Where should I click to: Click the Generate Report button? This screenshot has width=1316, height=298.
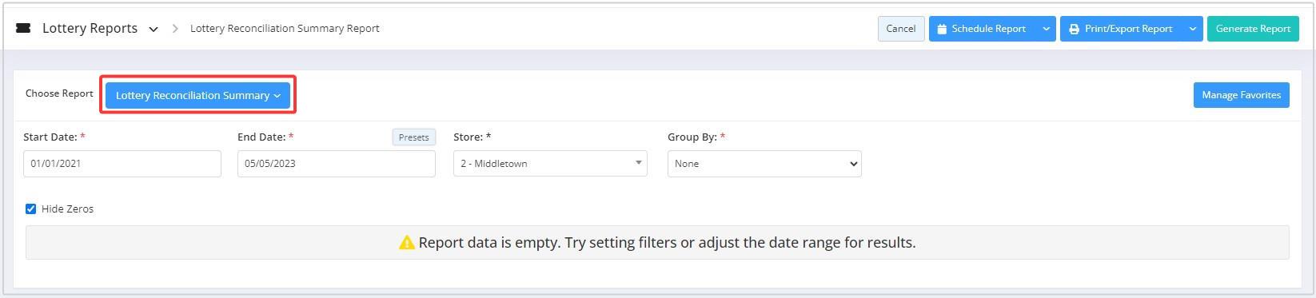[x=1253, y=29]
